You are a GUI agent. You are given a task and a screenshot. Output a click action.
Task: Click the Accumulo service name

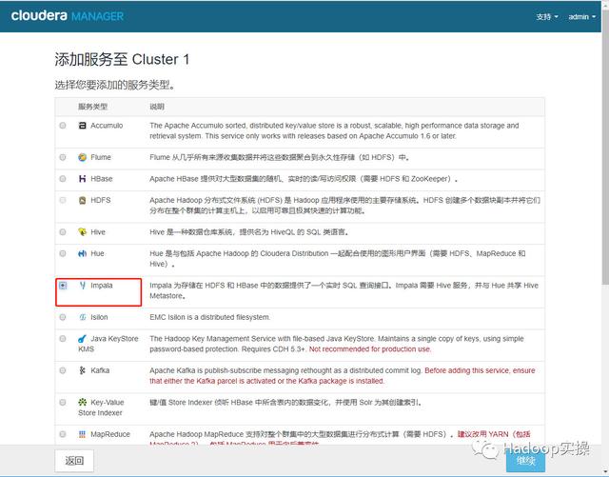pyautogui.click(x=107, y=125)
